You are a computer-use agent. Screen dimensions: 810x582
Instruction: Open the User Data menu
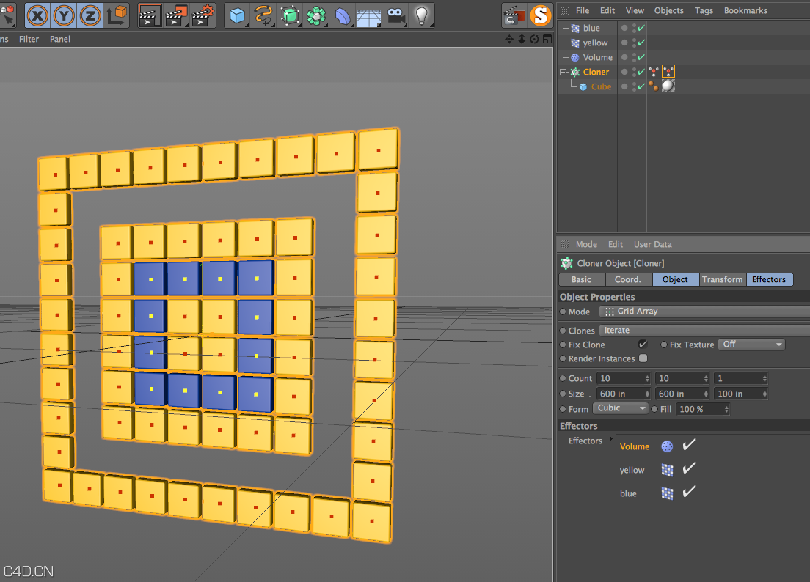[652, 244]
